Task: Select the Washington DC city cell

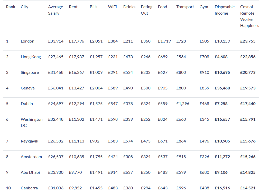Action: click(x=32, y=122)
